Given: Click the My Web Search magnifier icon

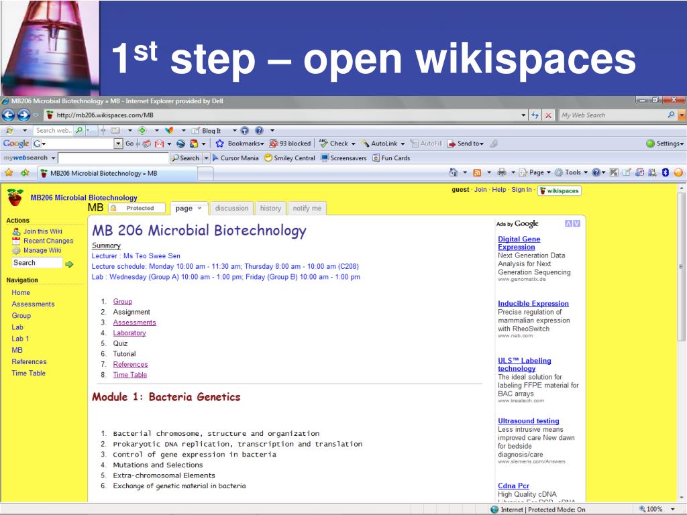Looking at the screenshot, I should point(671,115).
